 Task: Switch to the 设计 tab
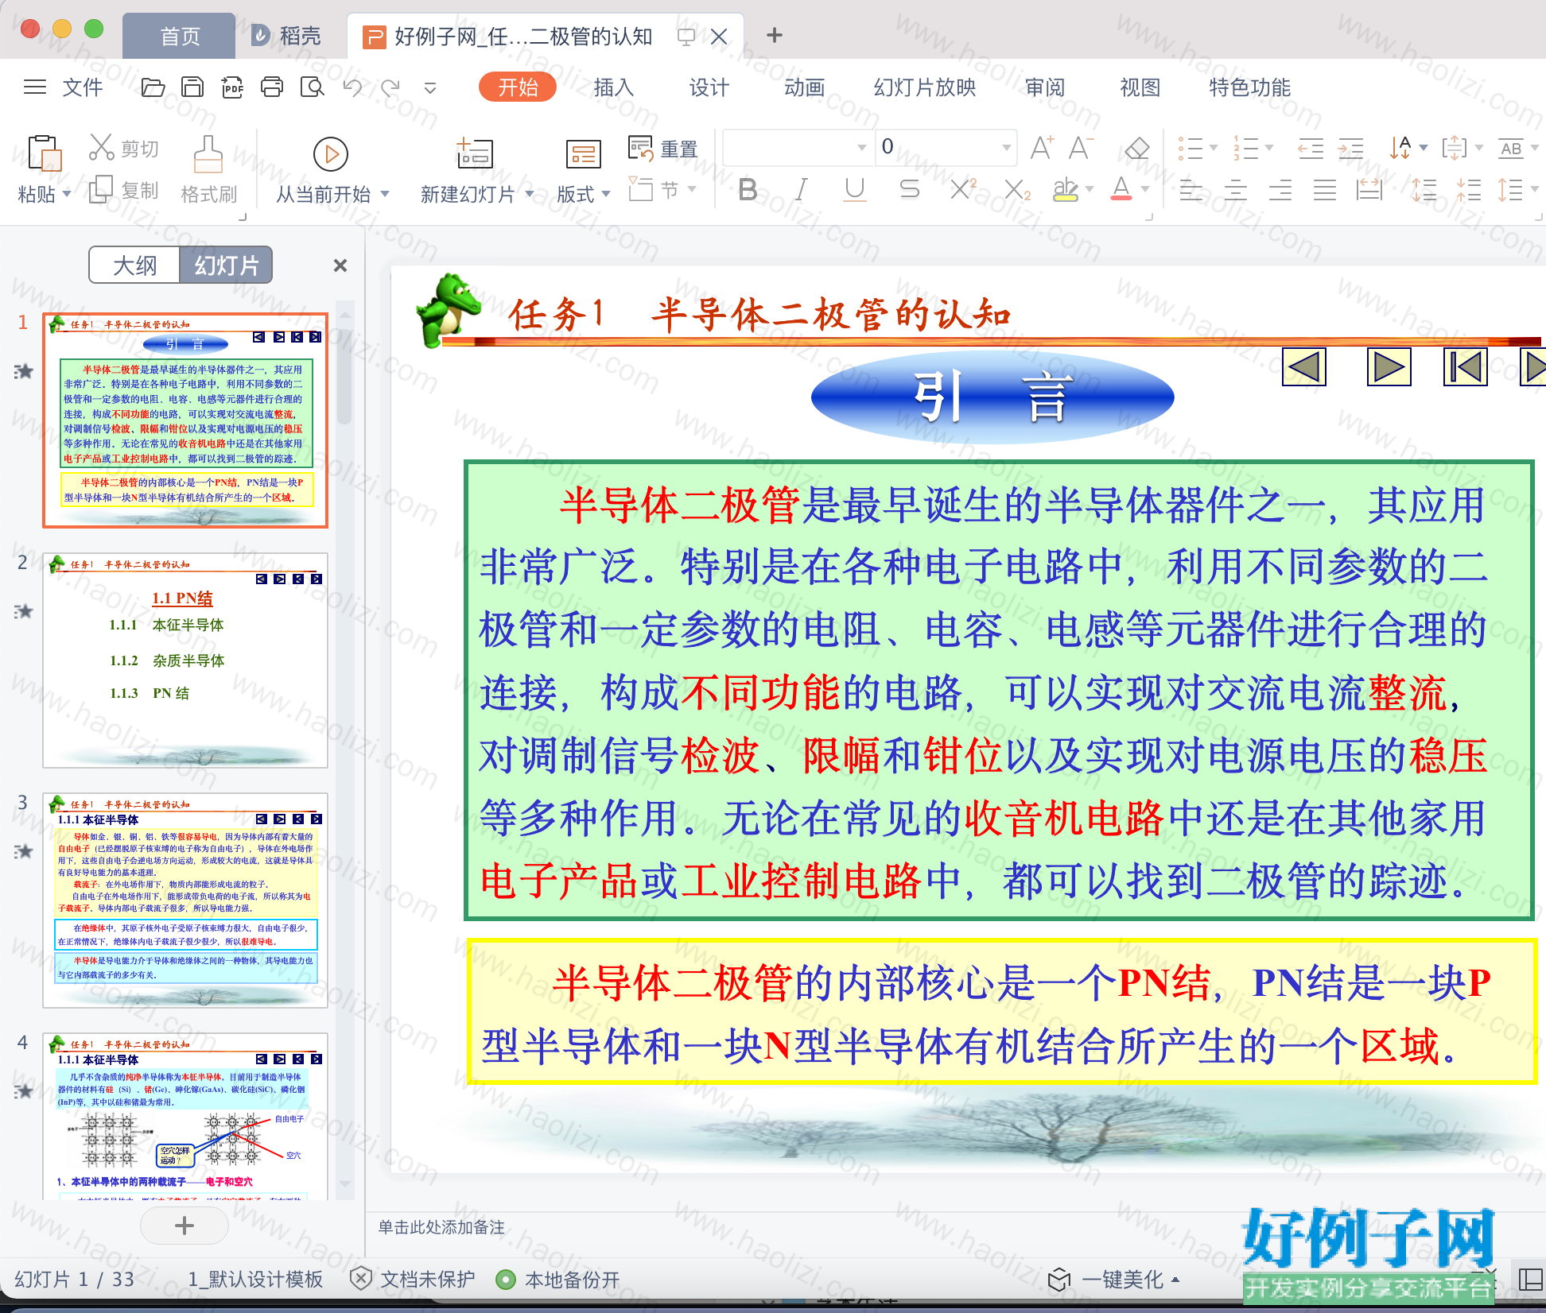pyautogui.click(x=709, y=87)
